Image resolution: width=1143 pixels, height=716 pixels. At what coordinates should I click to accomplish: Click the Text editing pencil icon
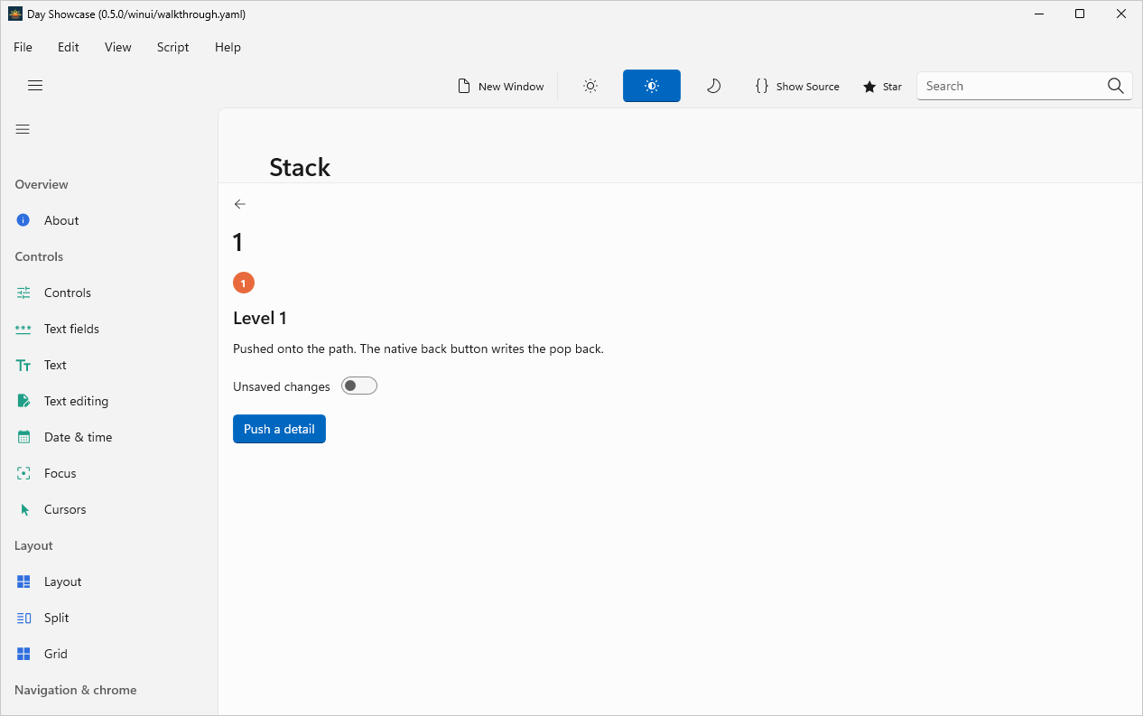pyautogui.click(x=23, y=401)
